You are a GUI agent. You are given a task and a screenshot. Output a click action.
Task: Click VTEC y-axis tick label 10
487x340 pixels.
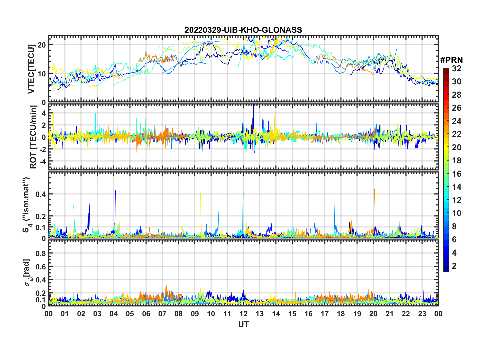point(42,74)
